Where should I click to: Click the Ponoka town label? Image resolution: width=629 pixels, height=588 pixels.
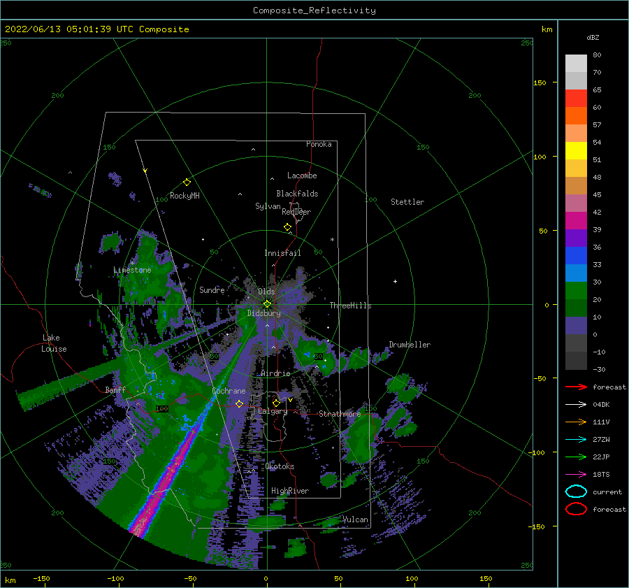pos(319,144)
